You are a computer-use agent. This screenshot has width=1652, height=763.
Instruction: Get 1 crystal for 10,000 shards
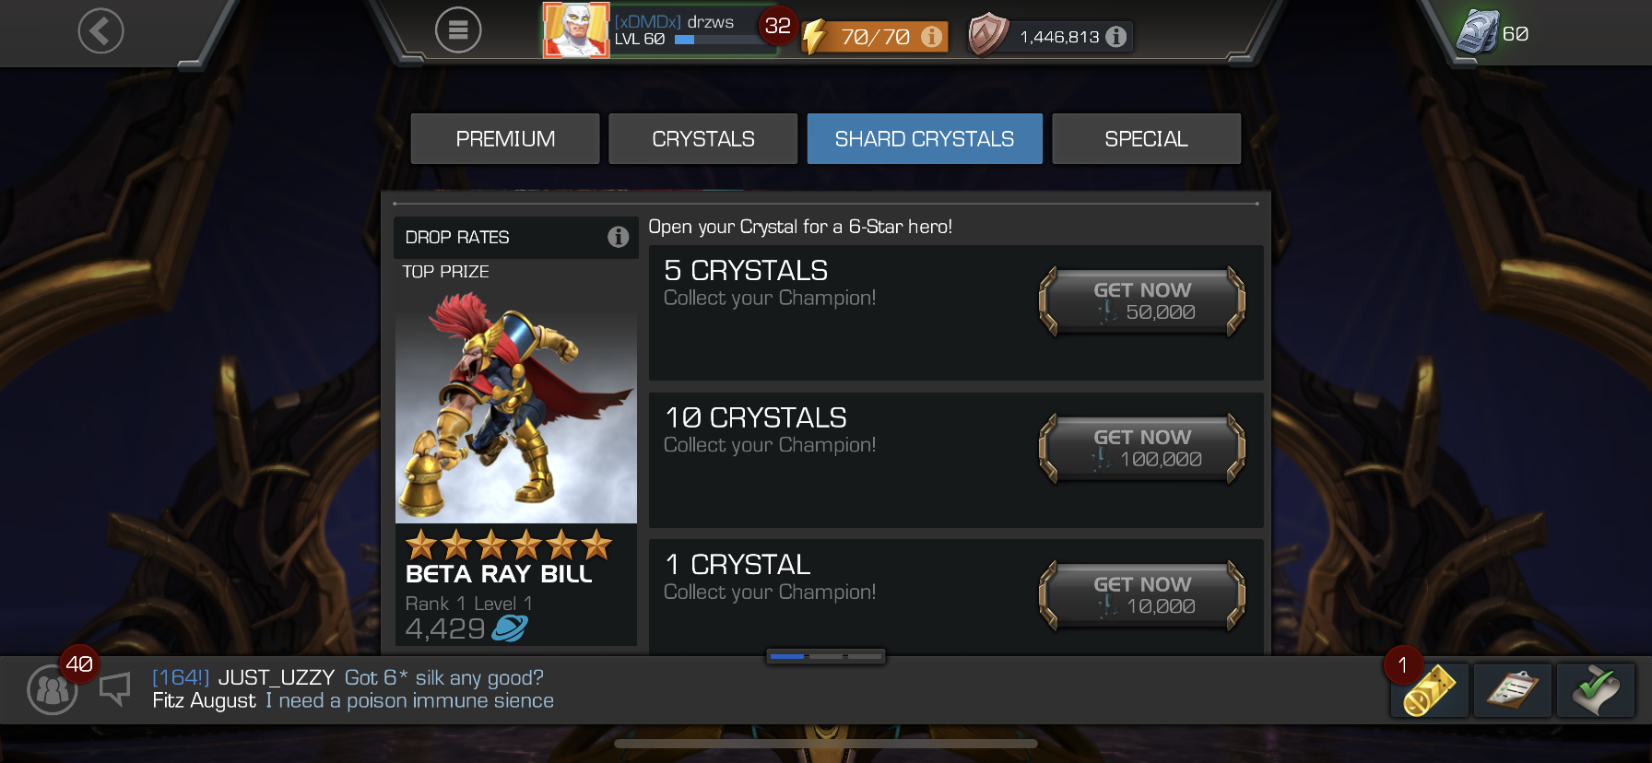[1142, 596]
